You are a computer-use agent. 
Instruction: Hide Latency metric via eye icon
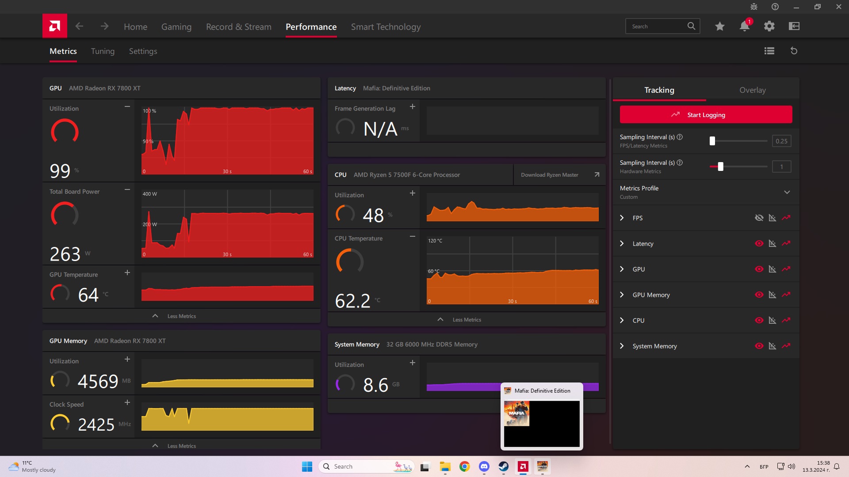pyautogui.click(x=759, y=243)
